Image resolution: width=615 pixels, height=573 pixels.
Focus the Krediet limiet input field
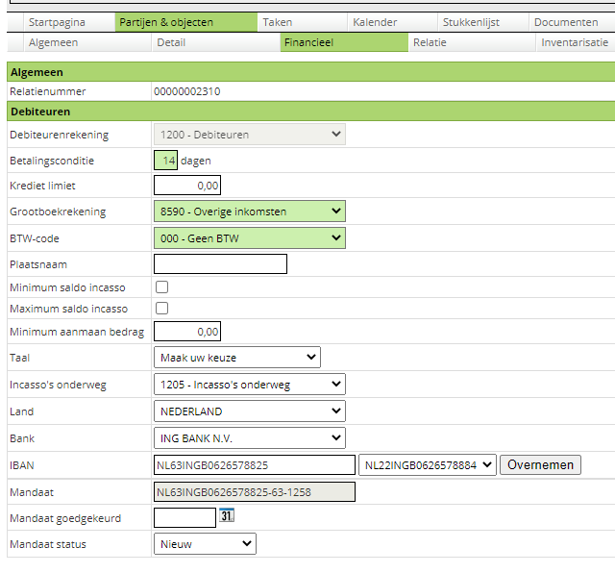tap(187, 186)
